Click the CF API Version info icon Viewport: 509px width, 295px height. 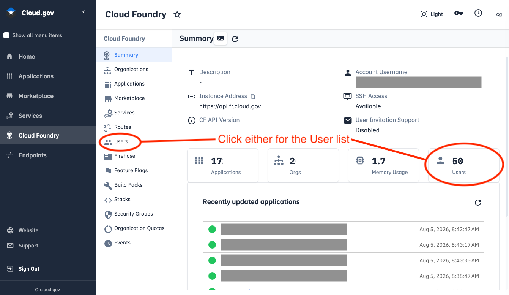click(x=192, y=121)
